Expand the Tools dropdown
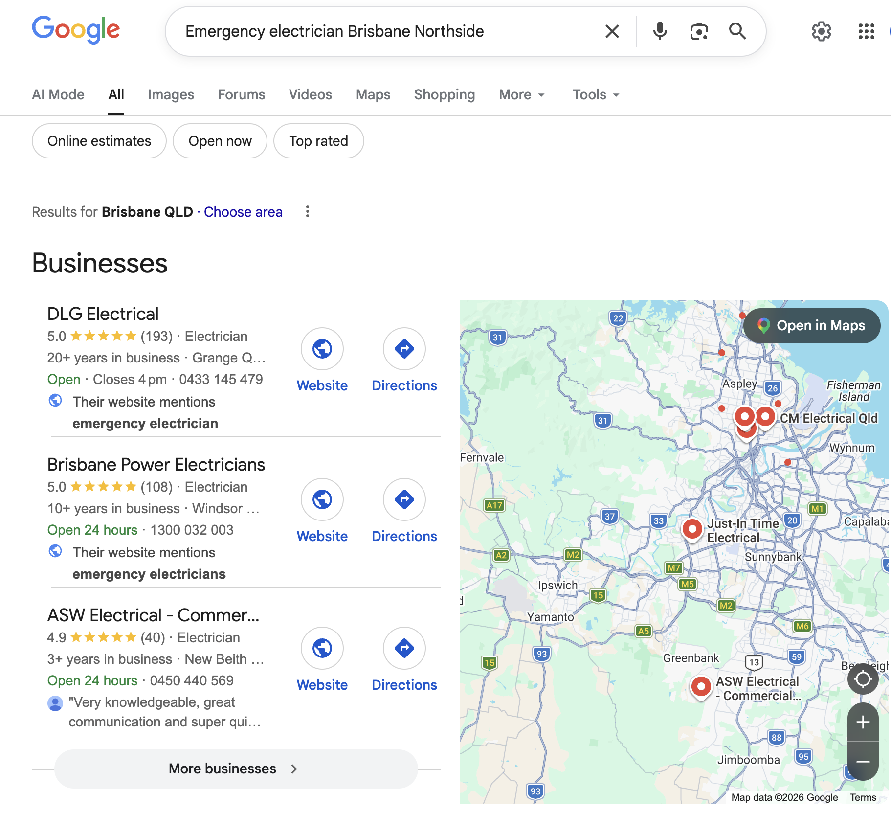Viewport: 891px width, 814px height. [x=596, y=94]
